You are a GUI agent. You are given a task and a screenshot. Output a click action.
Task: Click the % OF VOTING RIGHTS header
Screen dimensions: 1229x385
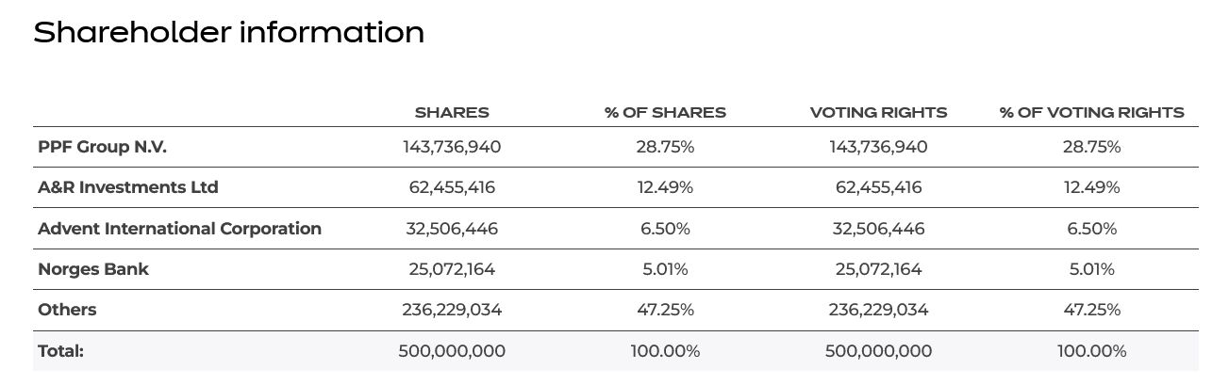tap(1091, 113)
